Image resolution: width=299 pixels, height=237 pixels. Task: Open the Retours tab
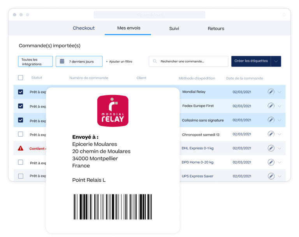[x=216, y=28]
